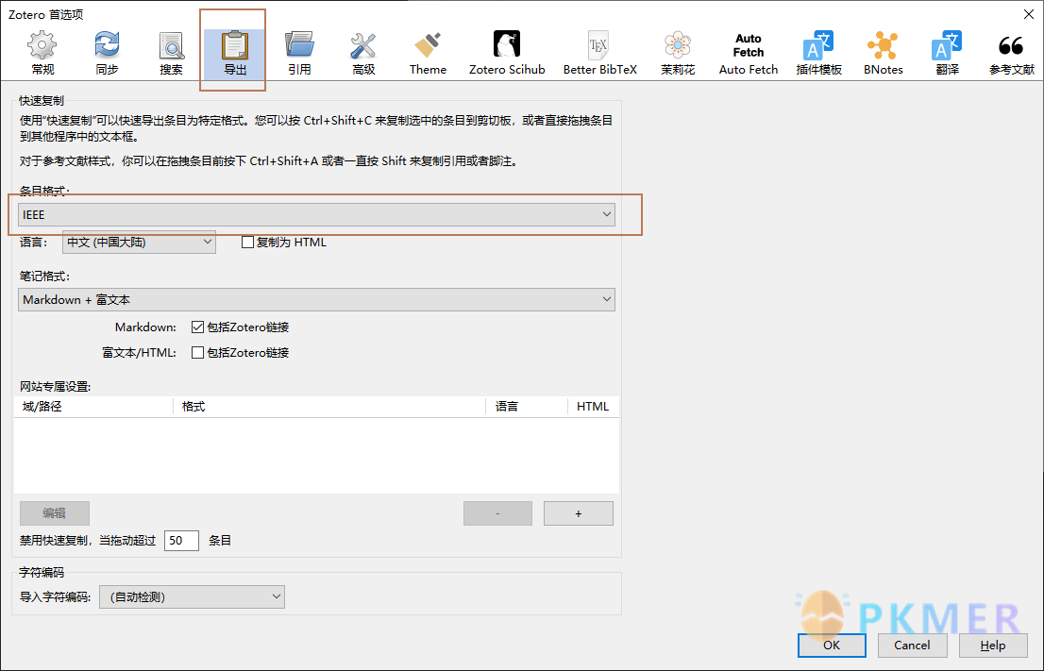Image resolution: width=1044 pixels, height=671 pixels.
Task: Open the 参考文献 references pane
Action: click(x=1011, y=53)
